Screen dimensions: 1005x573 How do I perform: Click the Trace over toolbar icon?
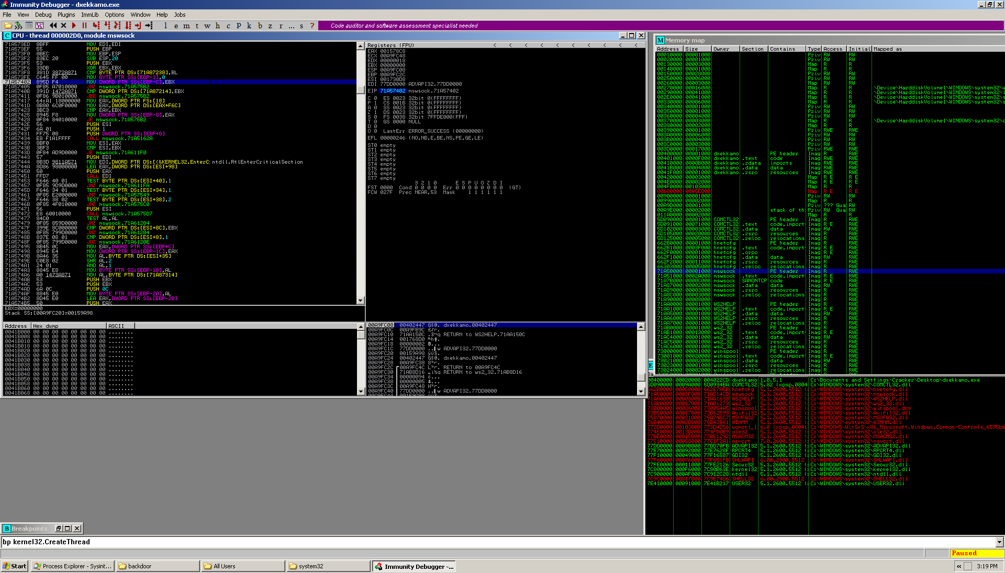click(x=128, y=25)
